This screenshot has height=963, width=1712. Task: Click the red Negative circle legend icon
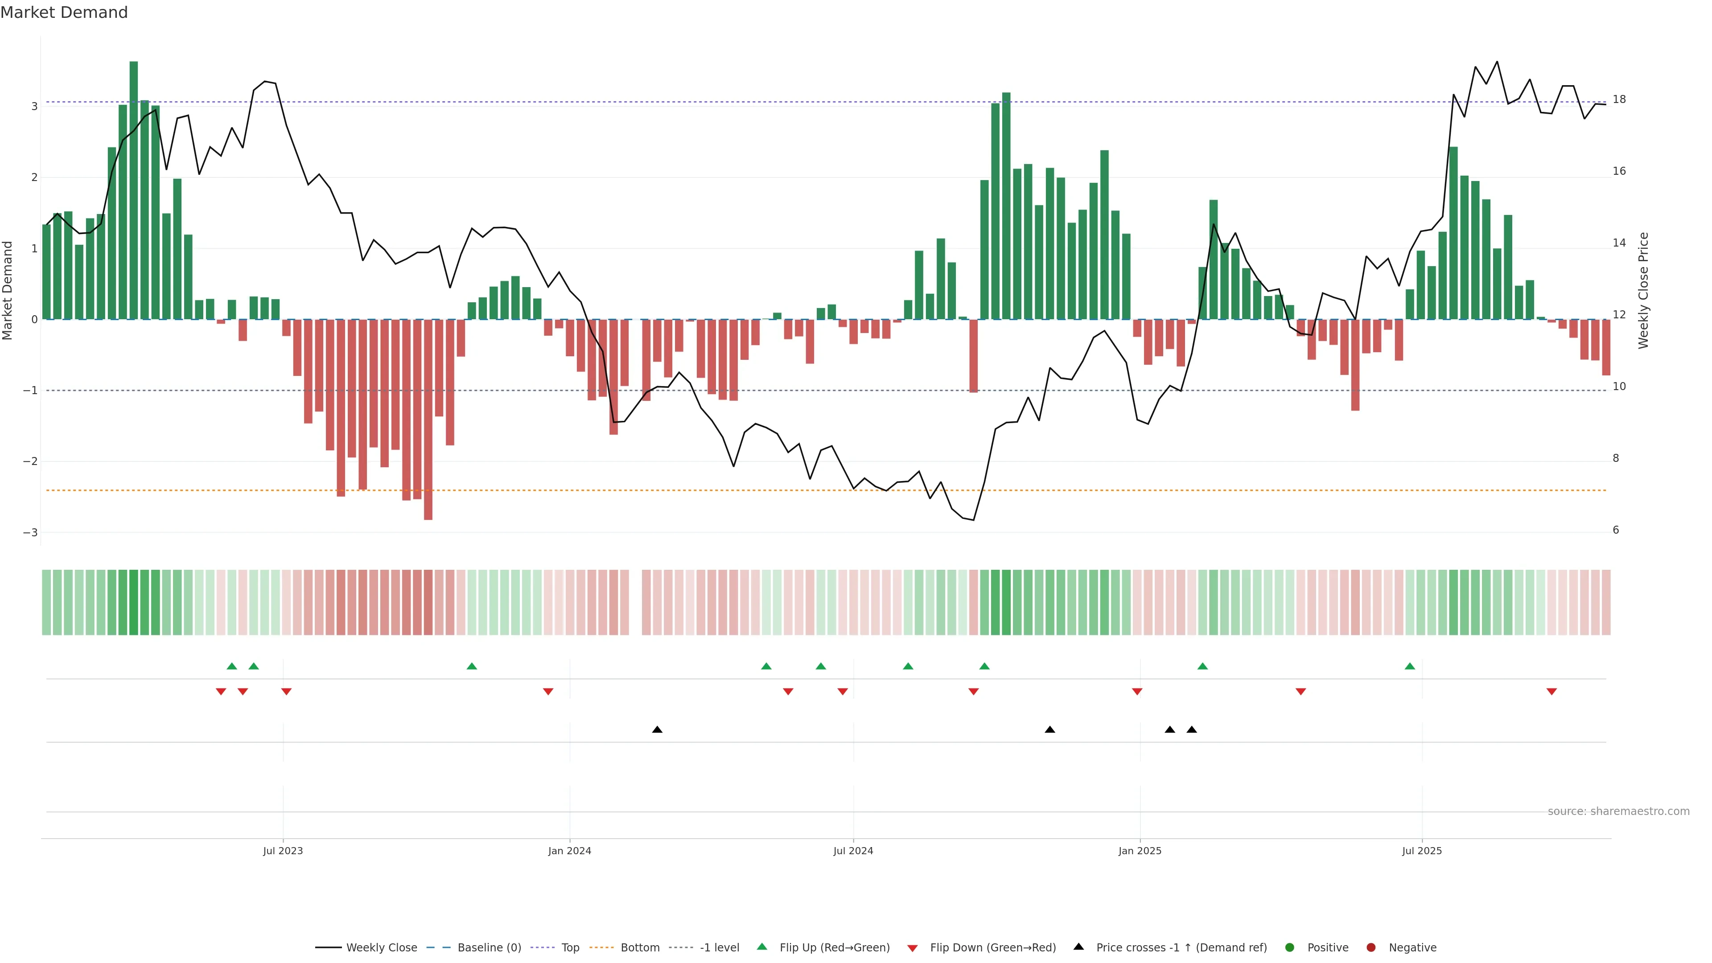pyautogui.click(x=1371, y=947)
